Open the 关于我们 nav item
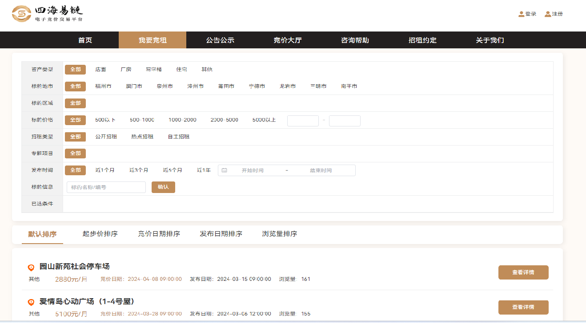Screen dimensions: 586x323 click(x=490, y=40)
